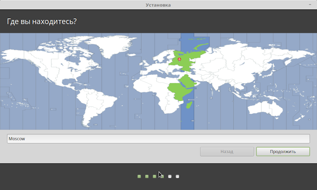Click the highlighted blue timezone band below Madagascar

tap(187, 119)
